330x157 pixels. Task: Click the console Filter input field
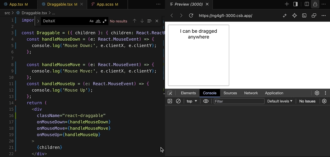[239, 101]
